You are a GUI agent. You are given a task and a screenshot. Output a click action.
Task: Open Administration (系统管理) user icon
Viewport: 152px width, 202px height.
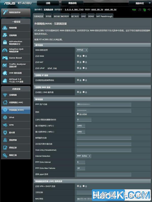[5, 140]
